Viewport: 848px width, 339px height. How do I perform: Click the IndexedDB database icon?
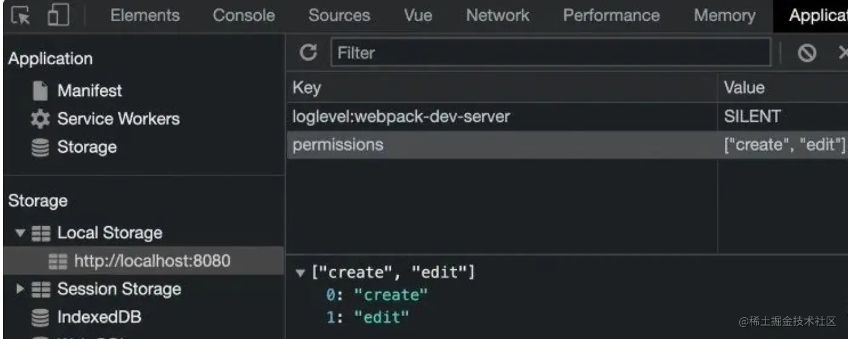(x=40, y=317)
